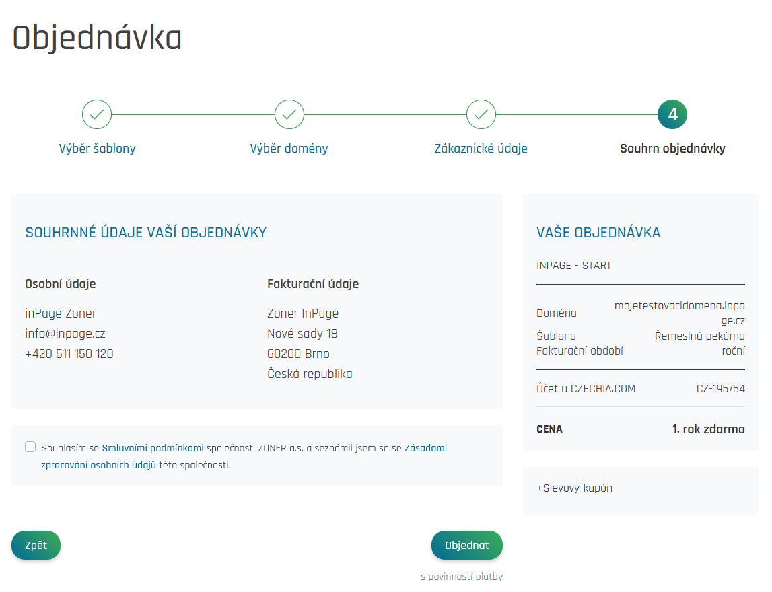Viewport: 772px width, 592px height.
Task: Click the Objednávka page heading
Action: pos(98,38)
